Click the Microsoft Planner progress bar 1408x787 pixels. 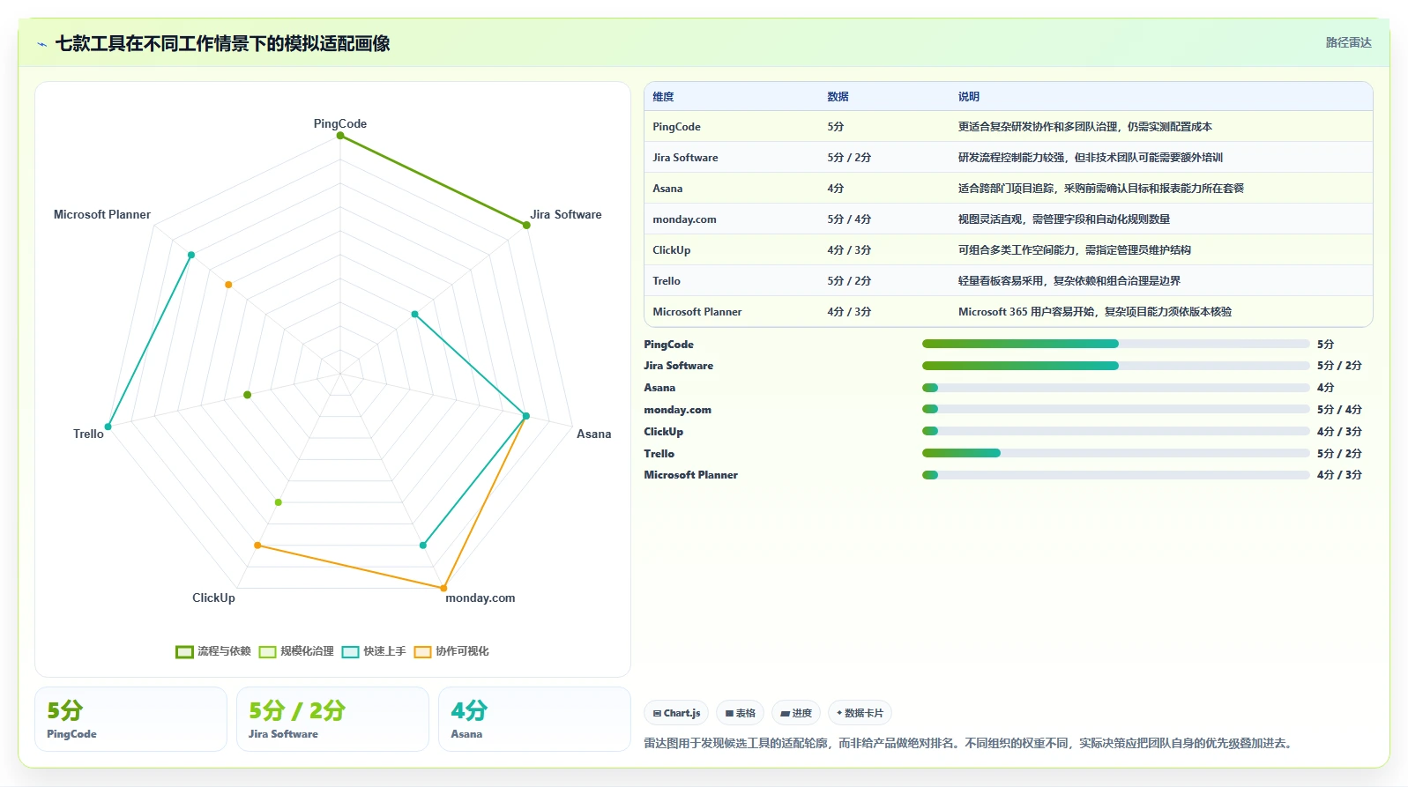[1115, 475]
